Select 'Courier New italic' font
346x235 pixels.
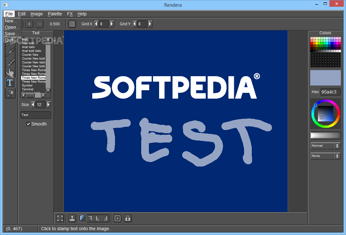33,62
